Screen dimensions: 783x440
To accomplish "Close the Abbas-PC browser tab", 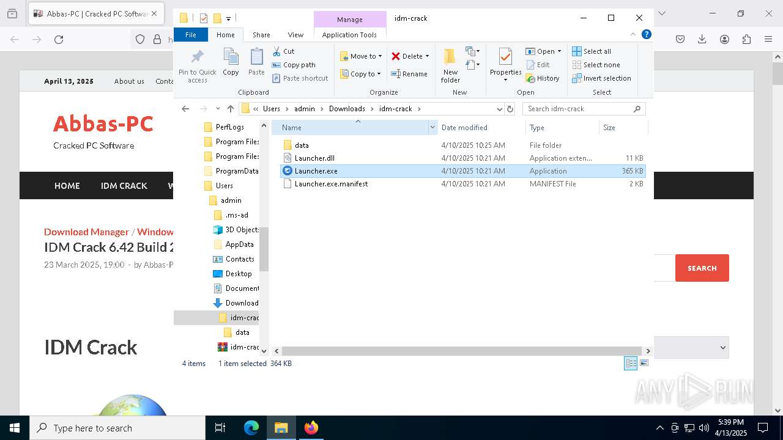I will click(x=154, y=13).
